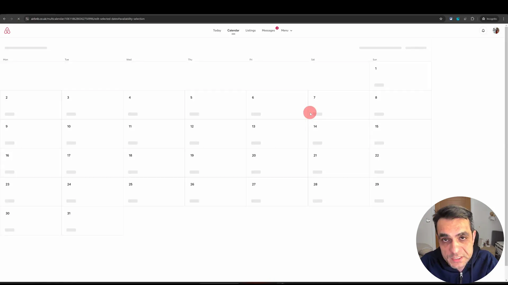Open the Messages tab
The image size is (508, 285).
pos(268,30)
